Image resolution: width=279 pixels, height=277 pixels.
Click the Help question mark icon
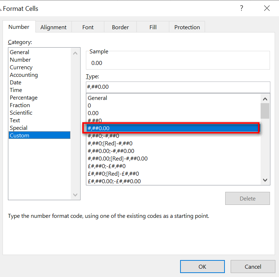point(241,8)
